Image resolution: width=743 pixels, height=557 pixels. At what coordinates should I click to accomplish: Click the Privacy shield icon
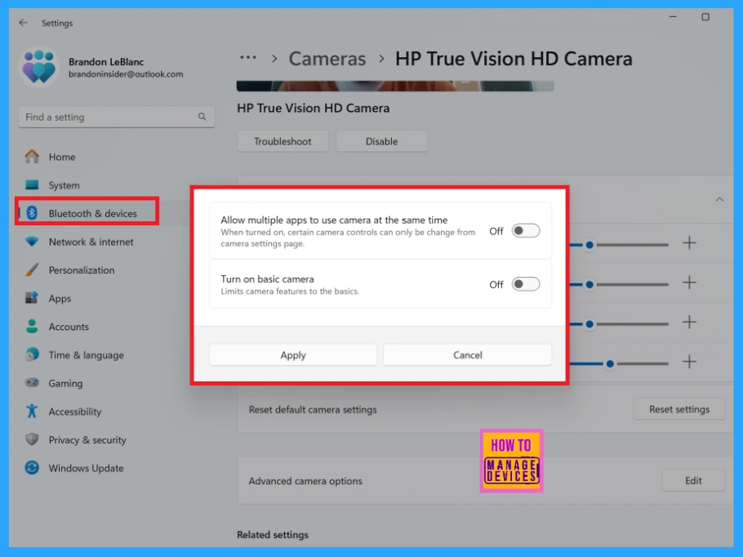coord(32,439)
